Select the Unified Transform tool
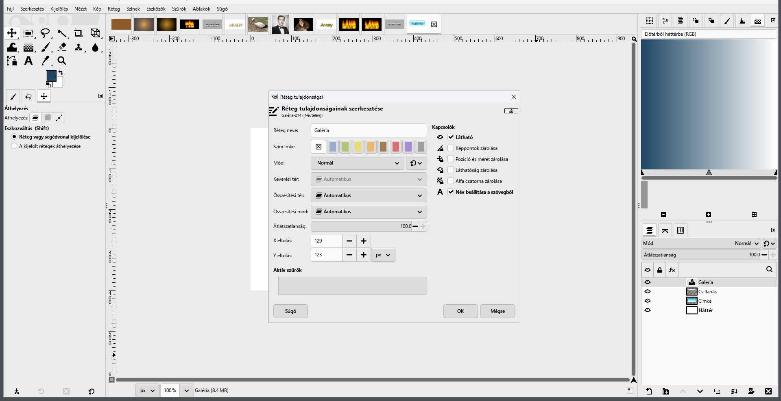Screen dimensions: 781x401 pos(95,33)
